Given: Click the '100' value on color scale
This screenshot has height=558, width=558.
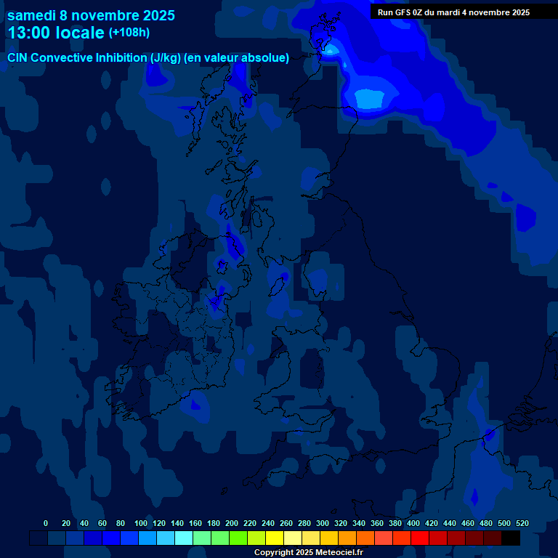Looking at the screenshot, I should coord(141,523).
